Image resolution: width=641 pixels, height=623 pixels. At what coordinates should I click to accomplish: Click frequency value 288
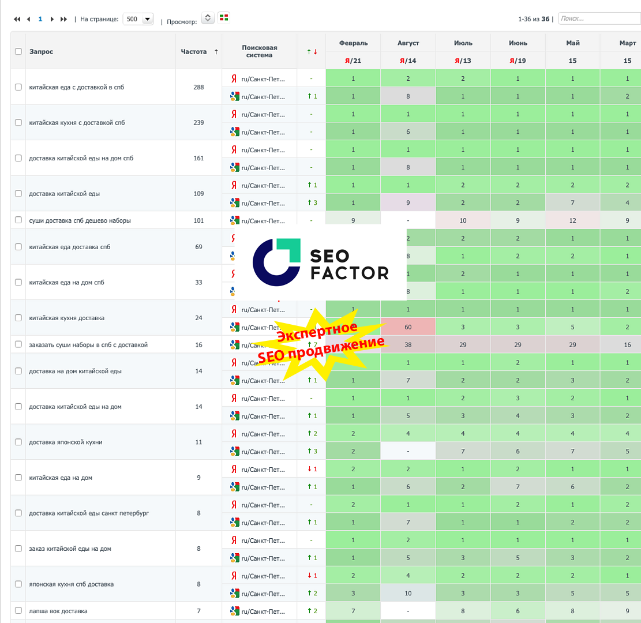click(x=198, y=87)
